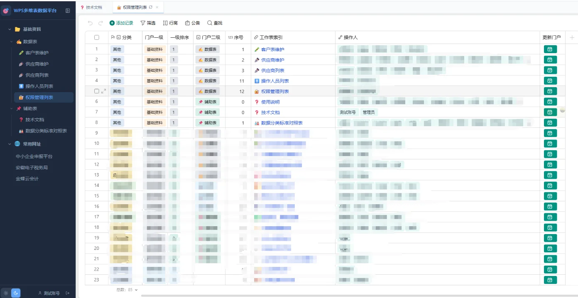
Task: Open the 行高 row height option
Action: pyautogui.click(x=170, y=23)
